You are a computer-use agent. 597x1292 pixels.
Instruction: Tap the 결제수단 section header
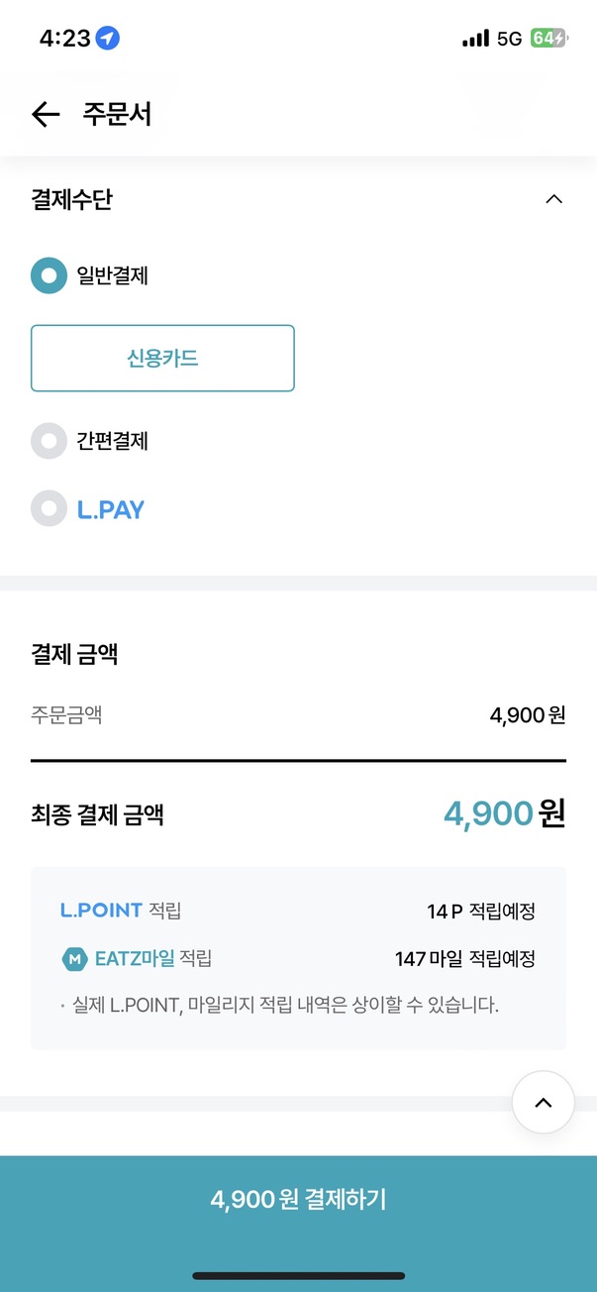click(71, 199)
